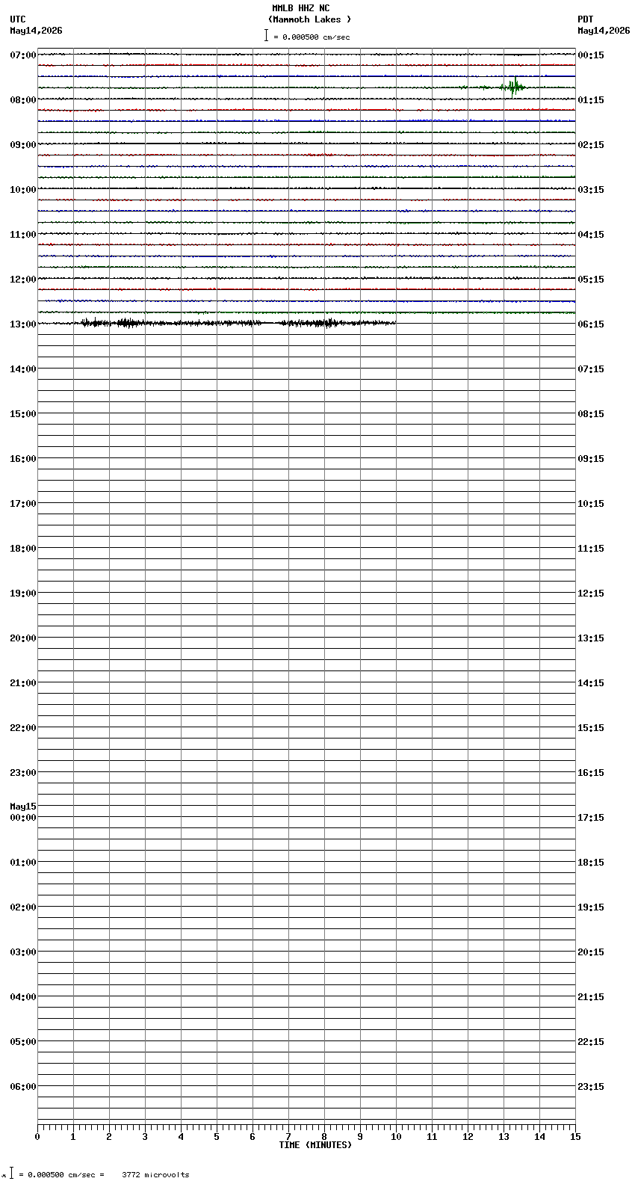
Task: Select the (Mammoth Lakes) subtitle
Action: click(309, 19)
